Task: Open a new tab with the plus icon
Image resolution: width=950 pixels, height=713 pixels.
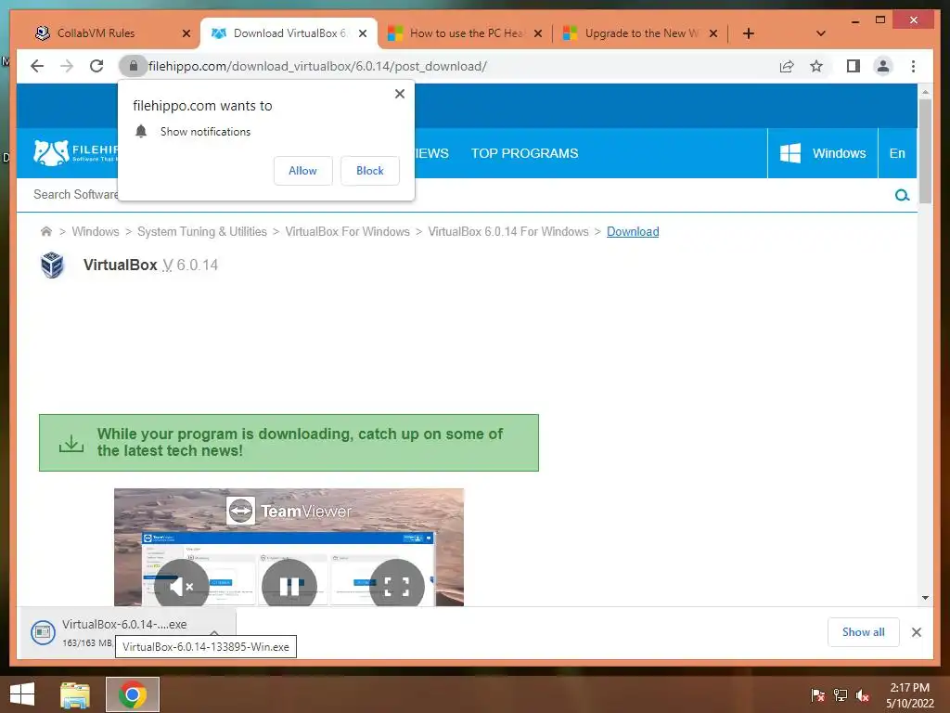Action: click(749, 33)
